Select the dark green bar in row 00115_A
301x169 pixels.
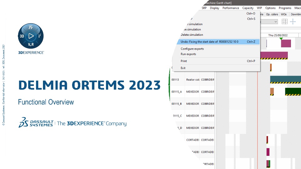(293, 92)
